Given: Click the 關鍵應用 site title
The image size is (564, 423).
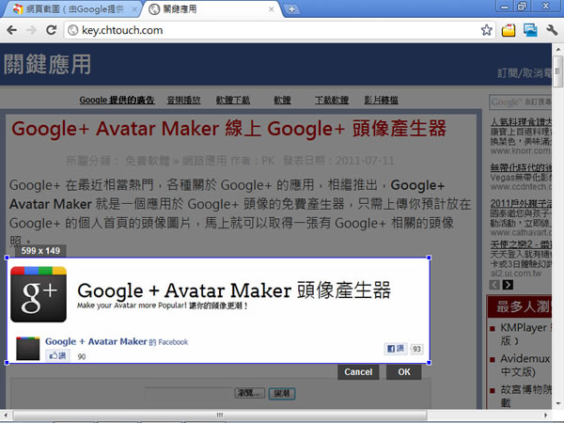Looking at the screenshot, I should tap(47, 65).
